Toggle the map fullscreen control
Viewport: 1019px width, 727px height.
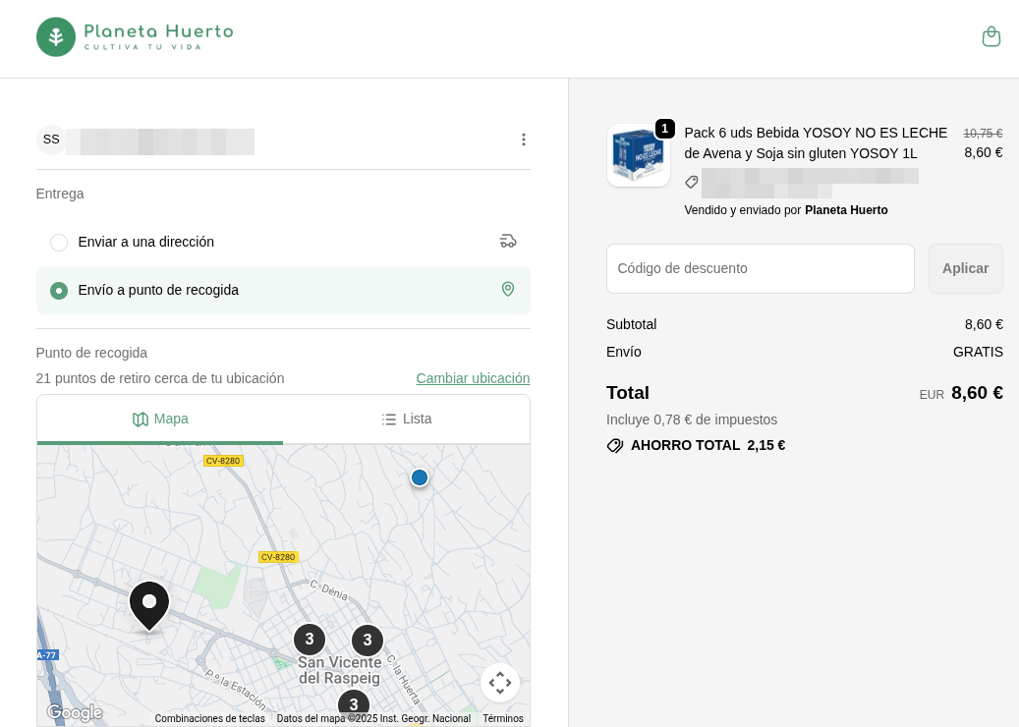(500, 682)
